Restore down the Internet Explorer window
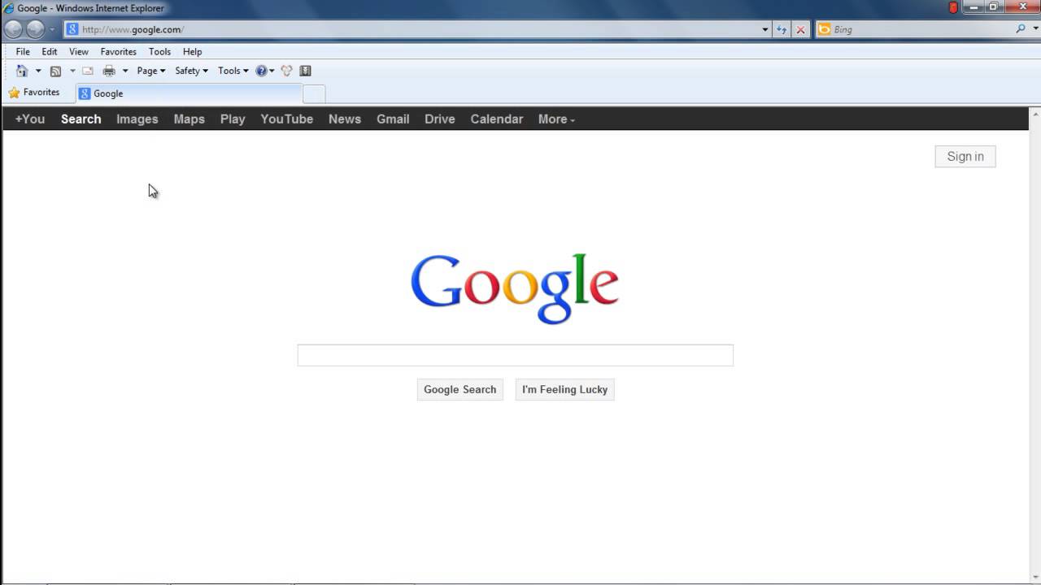Screen dimensions: 1041x585 pos(994,7)
